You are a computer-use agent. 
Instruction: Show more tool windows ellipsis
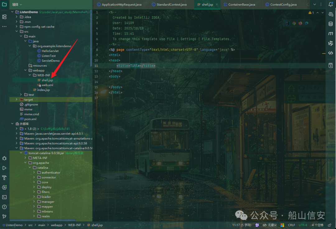4,26
